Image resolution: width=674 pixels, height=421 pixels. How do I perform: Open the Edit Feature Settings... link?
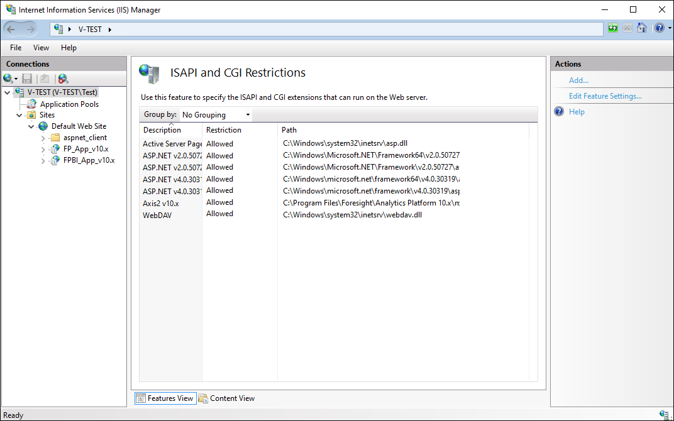(605, 96)
